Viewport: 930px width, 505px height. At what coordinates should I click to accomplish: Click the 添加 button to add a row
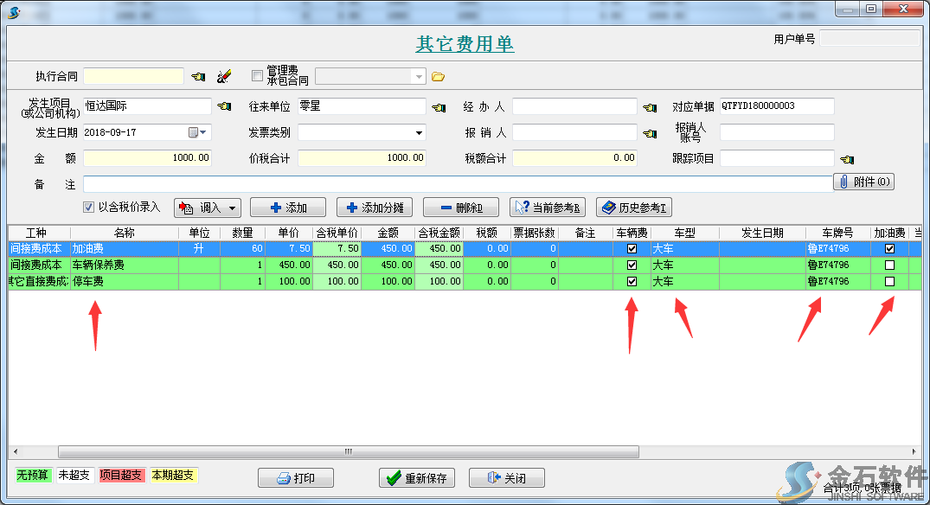[287, 207]
